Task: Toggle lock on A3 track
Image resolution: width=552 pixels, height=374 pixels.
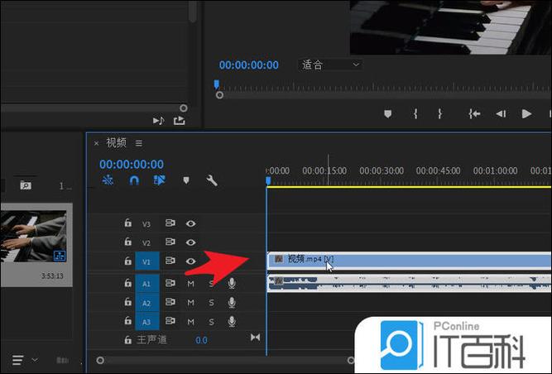Action: click(x=127, y=320)
